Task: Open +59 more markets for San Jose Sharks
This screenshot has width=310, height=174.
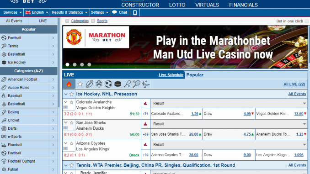Action: [x=145, y=134]
